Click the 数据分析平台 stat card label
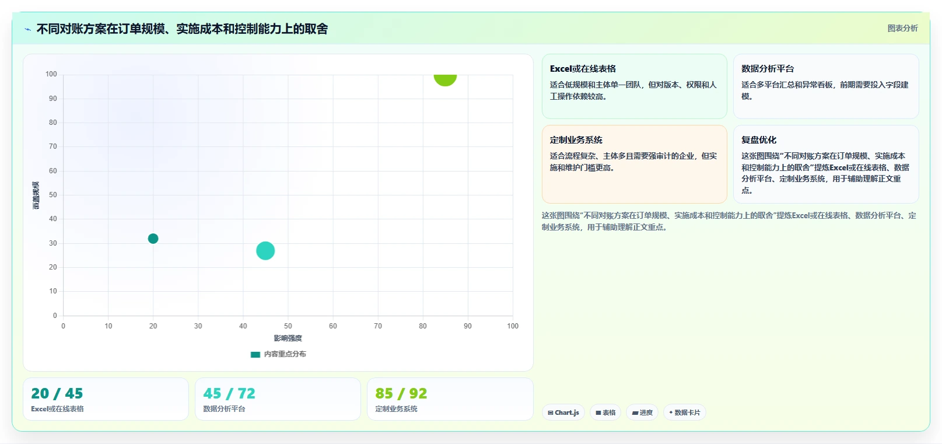942x444 pixels. 224,409
